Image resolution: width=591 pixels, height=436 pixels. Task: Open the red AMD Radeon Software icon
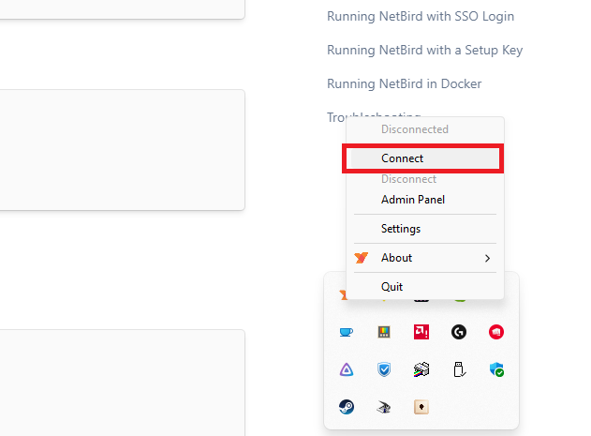point(421,332)
